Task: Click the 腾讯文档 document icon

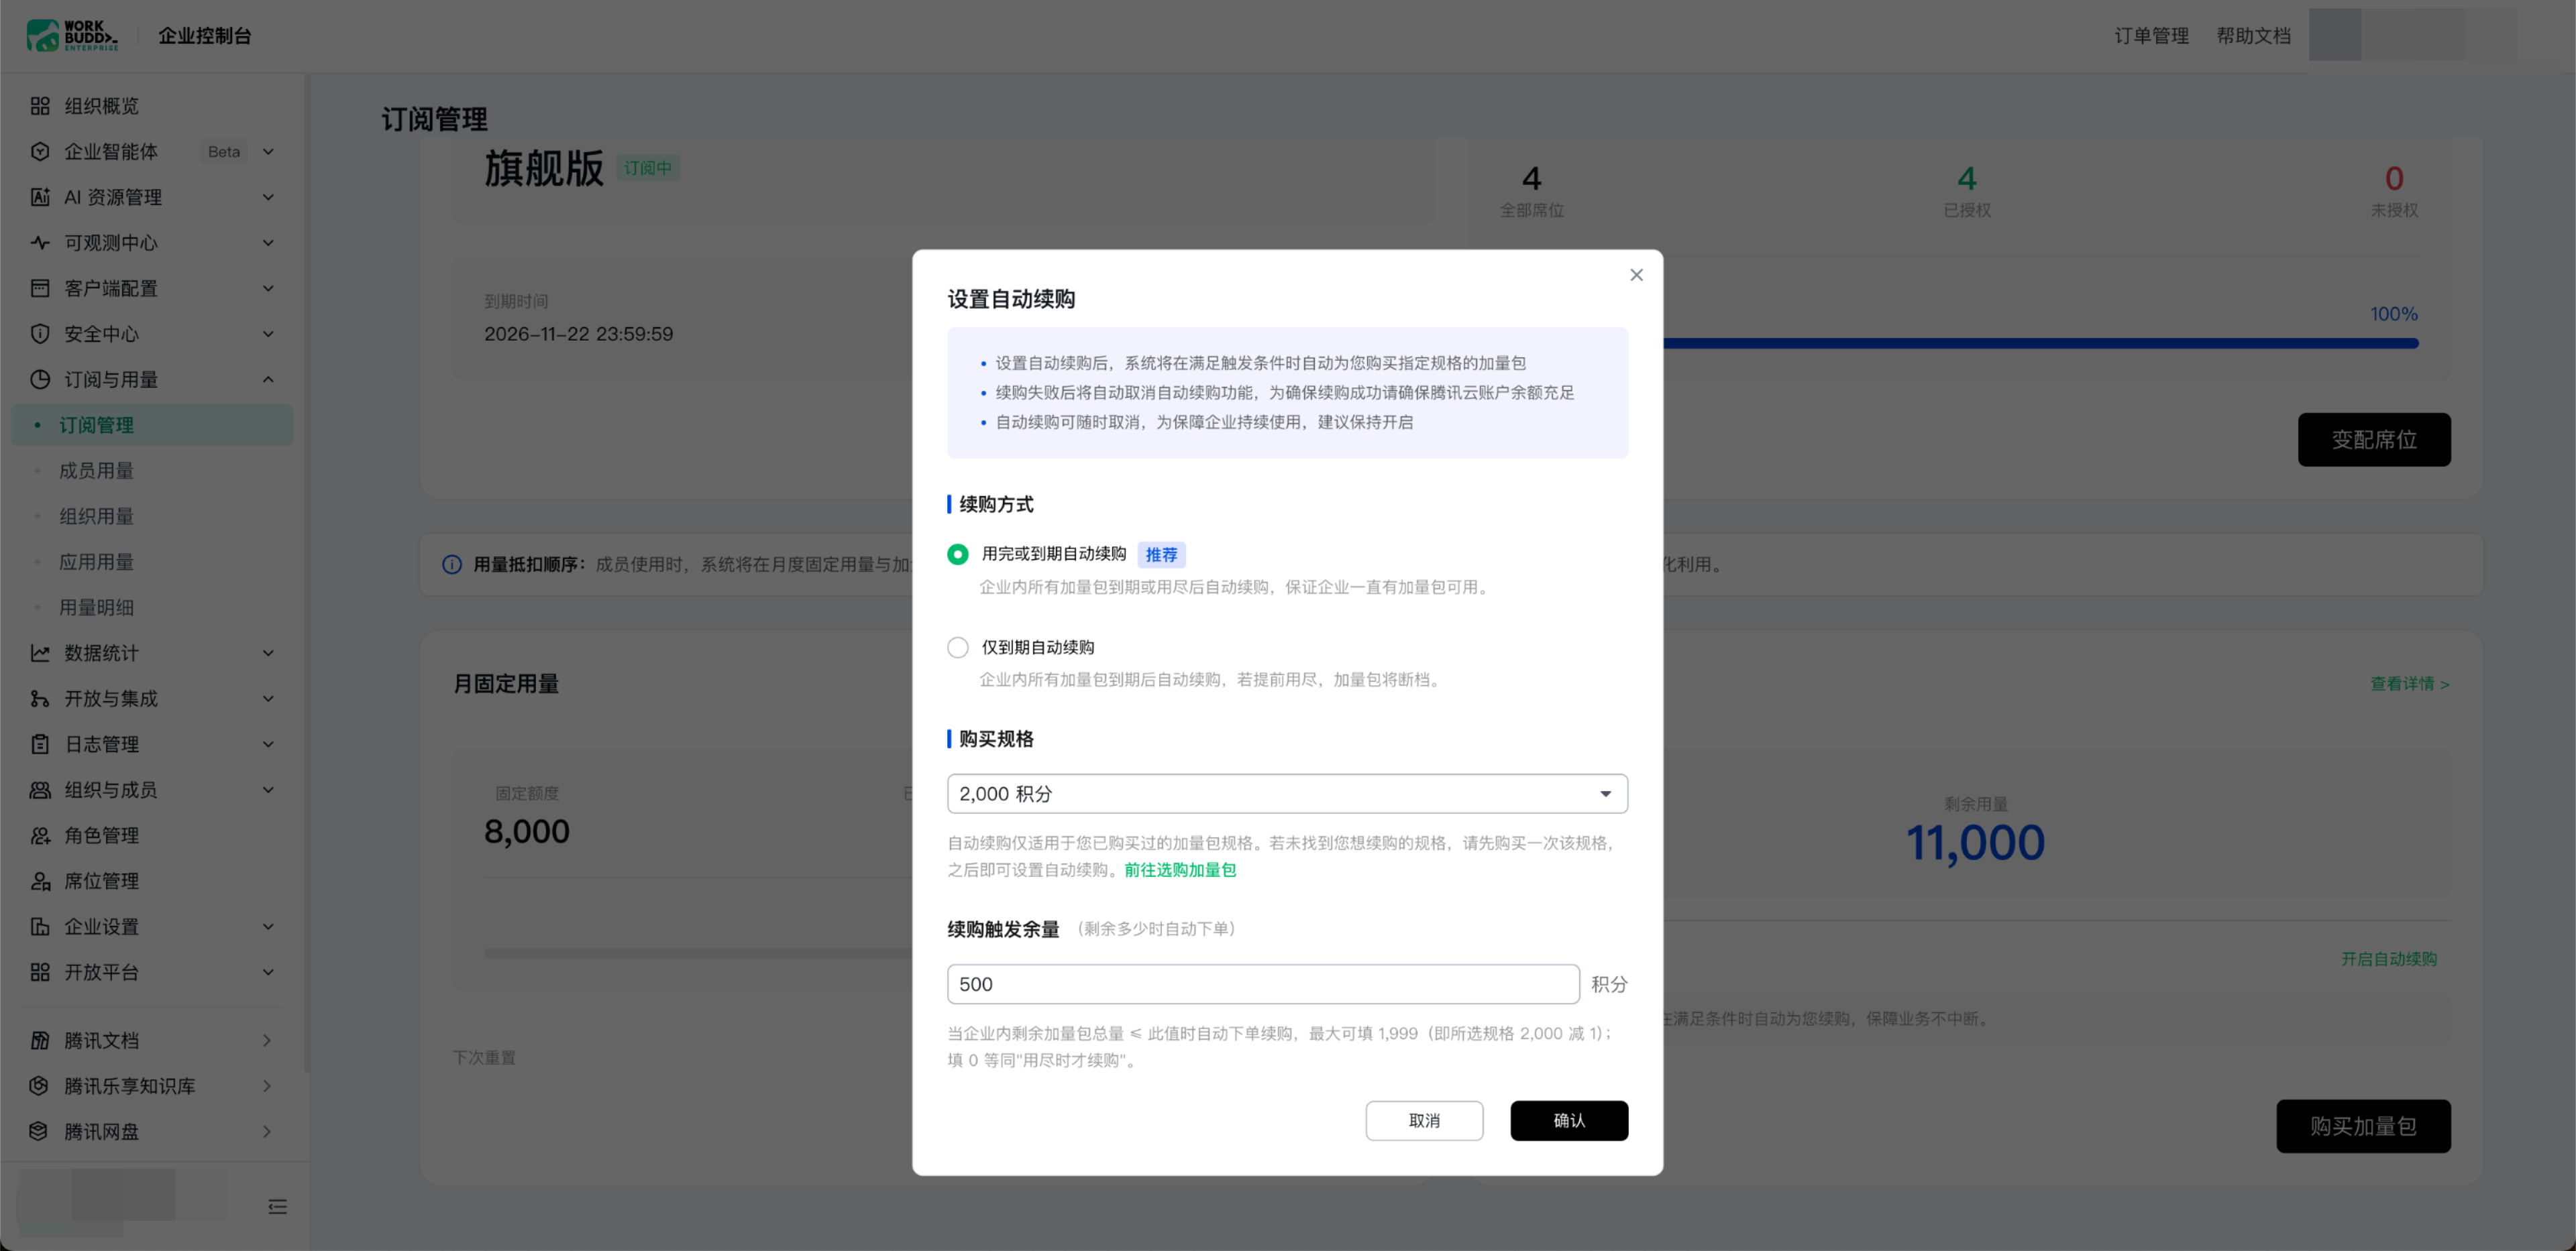Action: (40, 1041)
